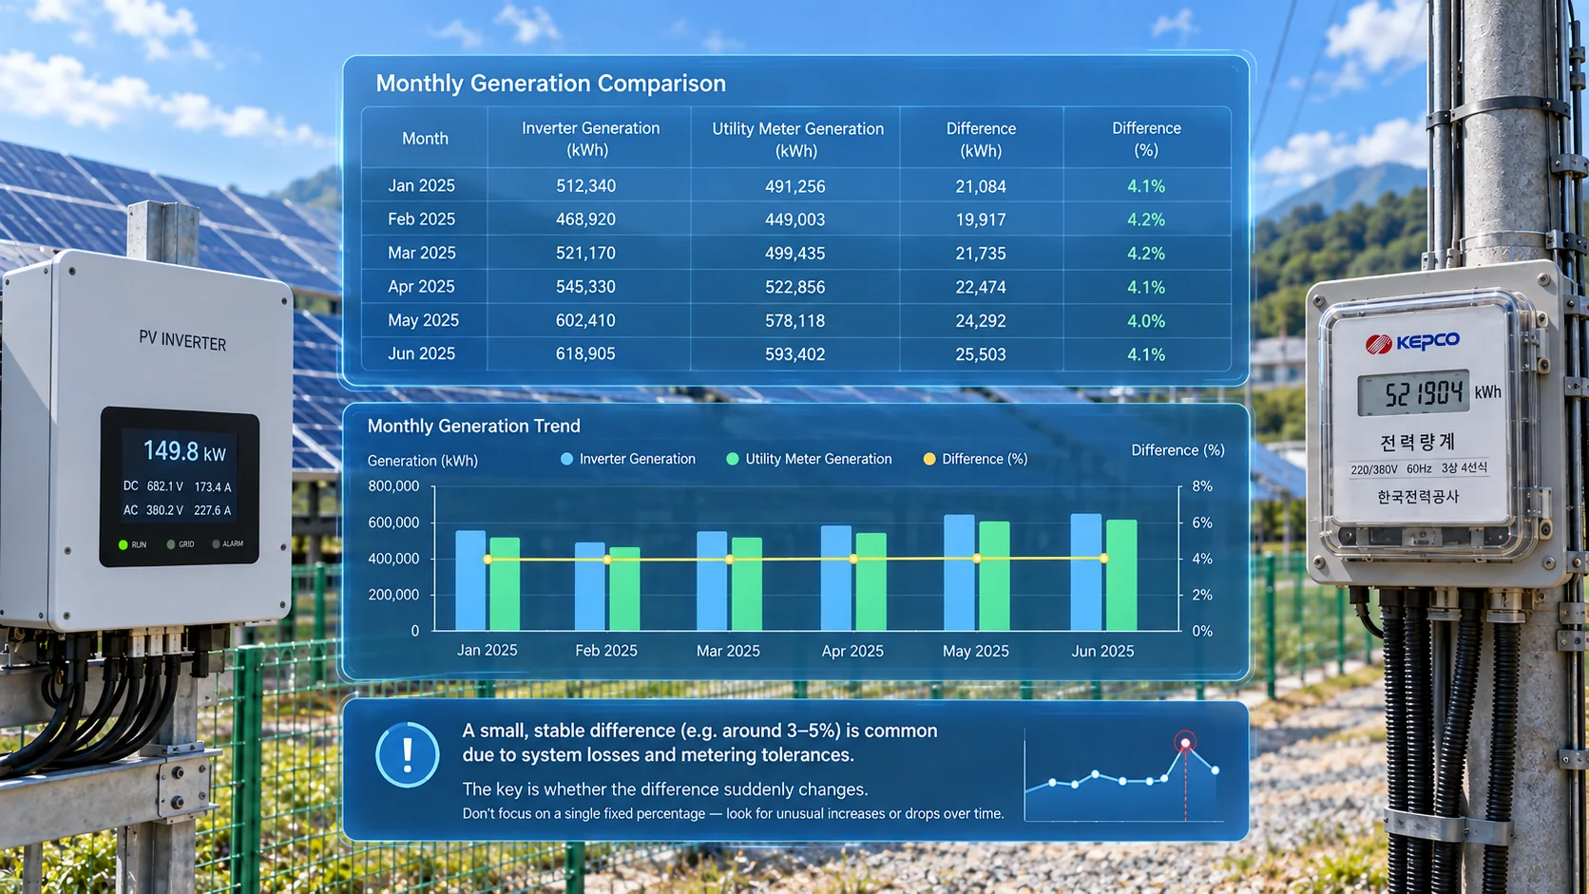Click the 800,000 y-axis label
The height and width of the screenshot is (894, 1589).
[393, 486]
